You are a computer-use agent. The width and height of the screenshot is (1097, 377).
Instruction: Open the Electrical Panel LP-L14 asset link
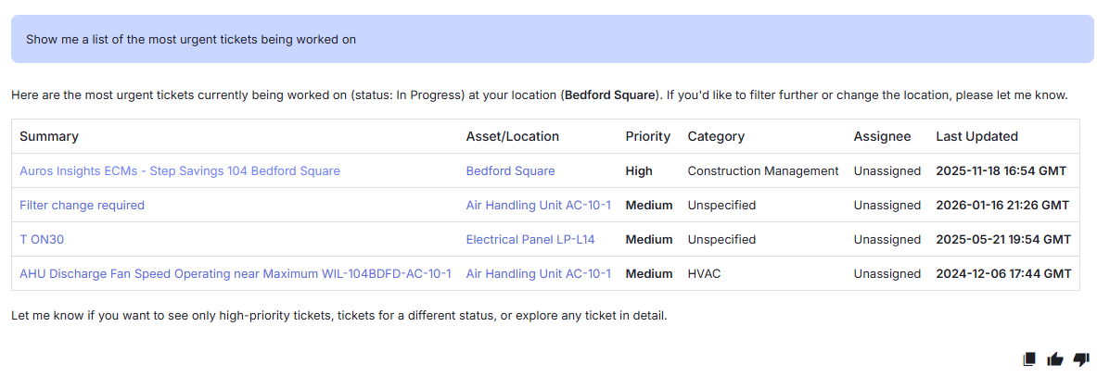[x=530, y=239]
